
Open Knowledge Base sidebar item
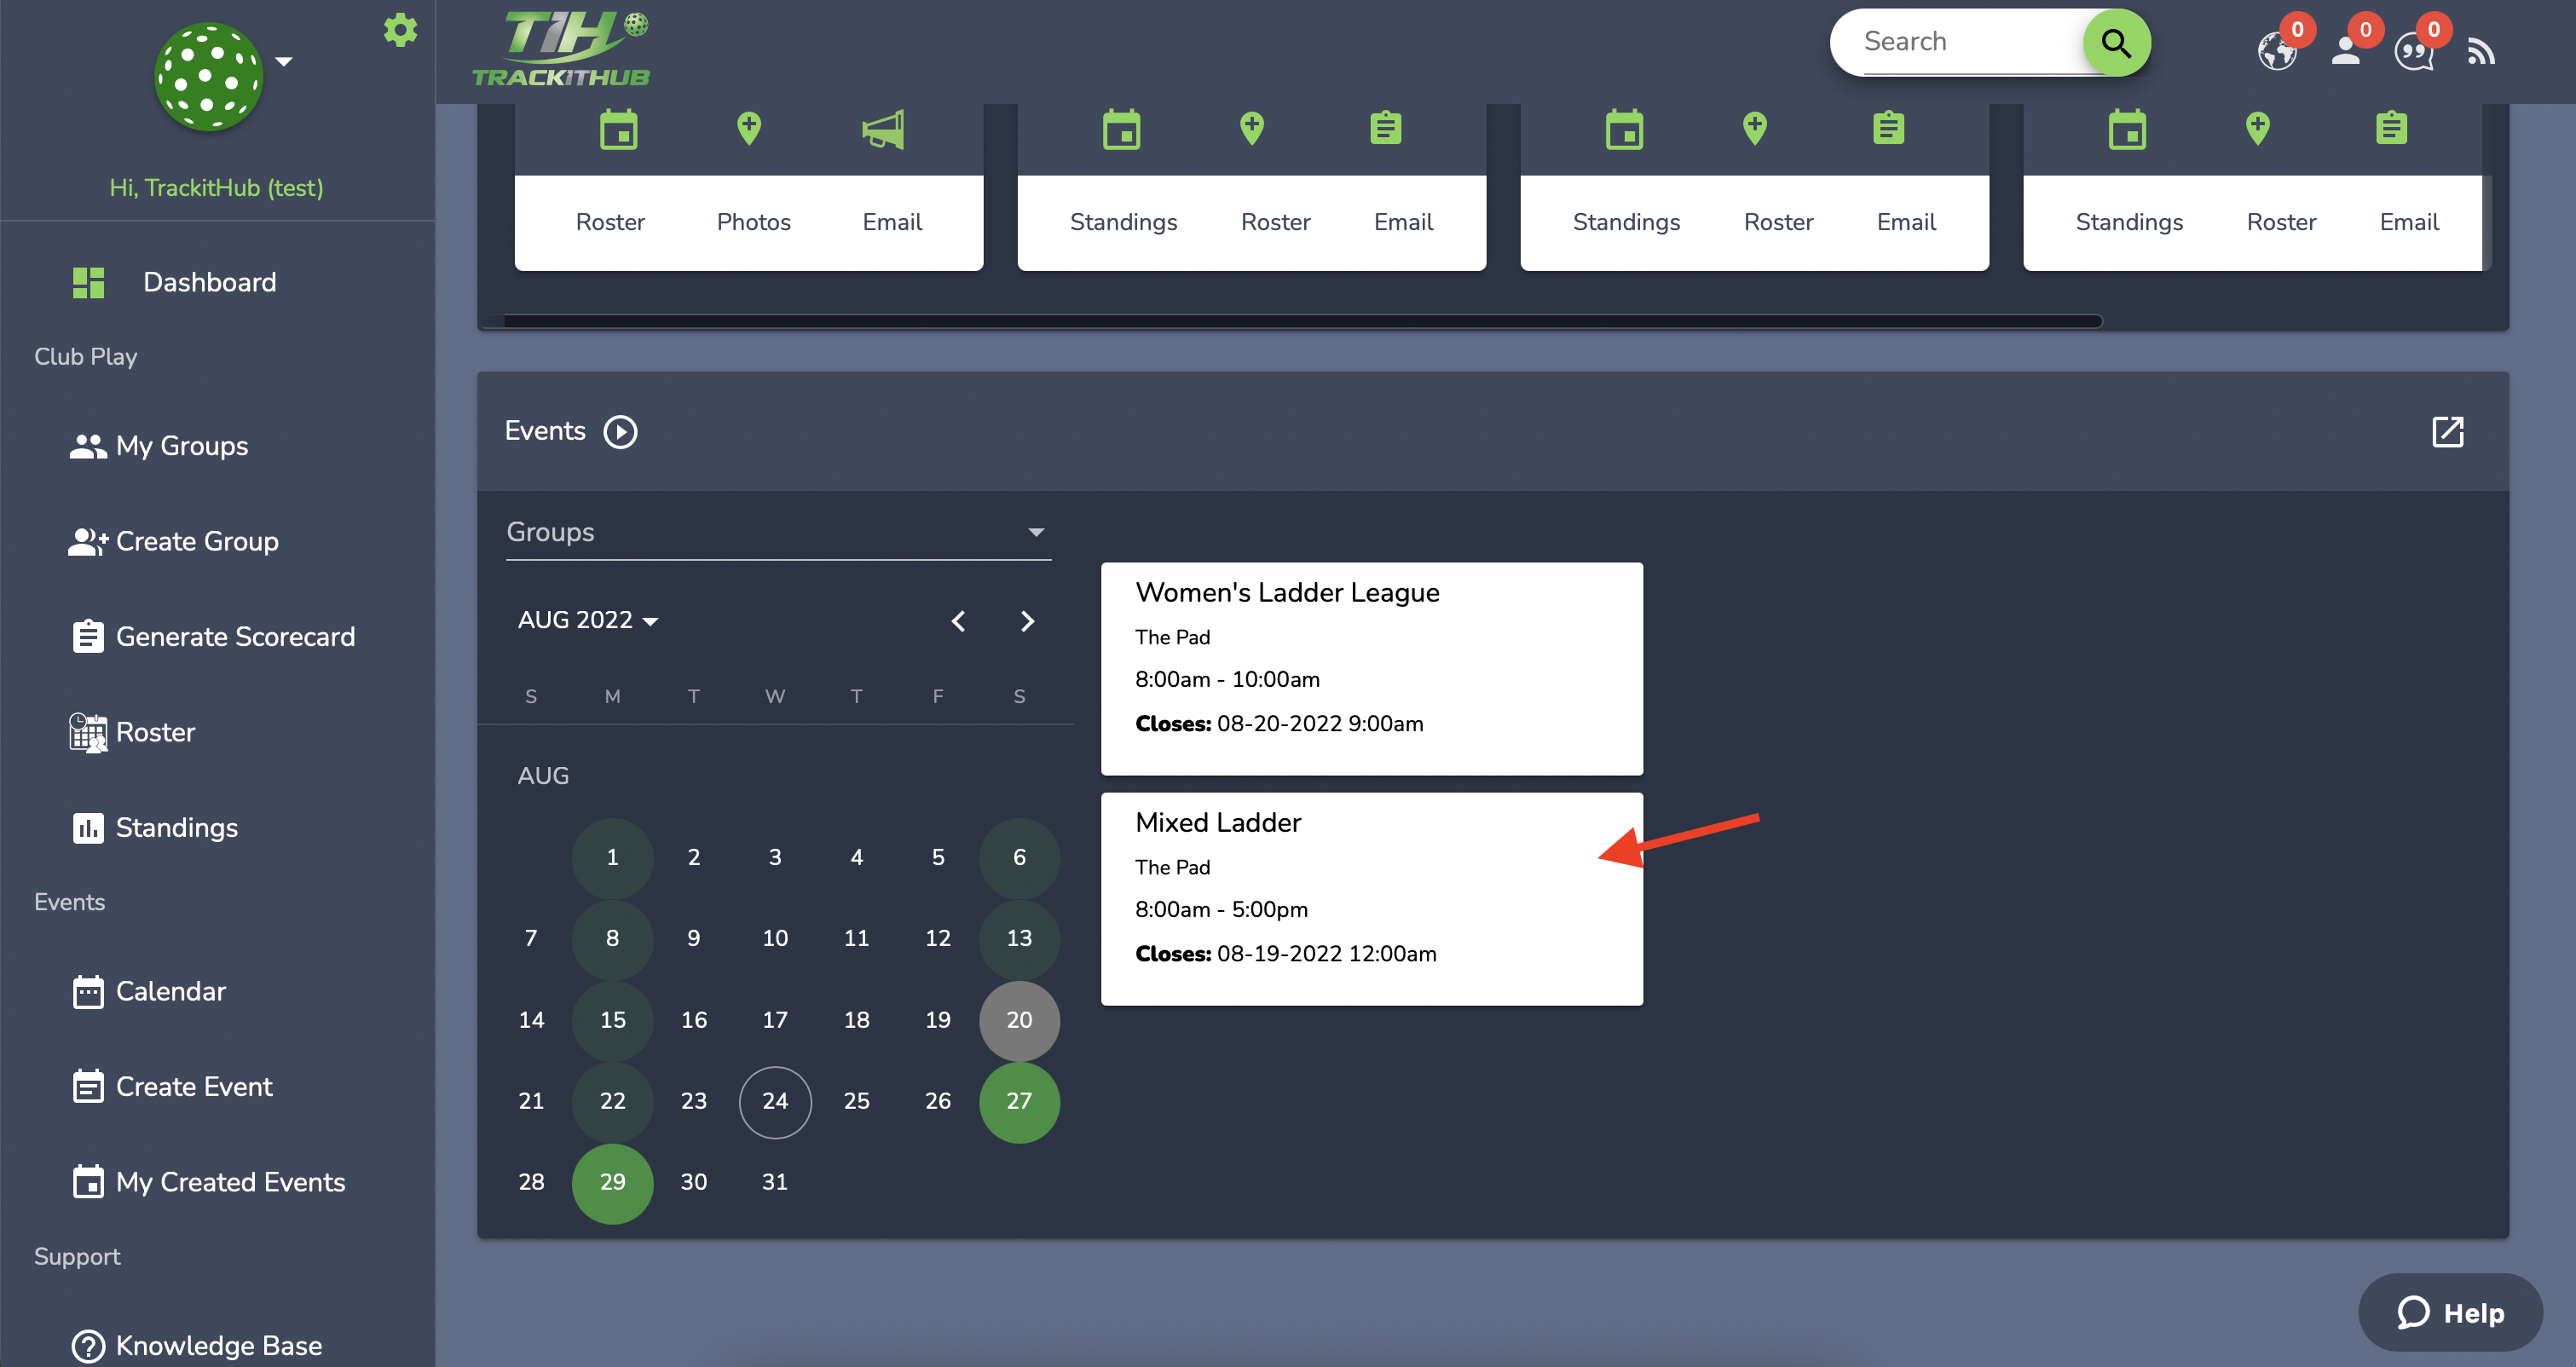[x=196, y=1347]
